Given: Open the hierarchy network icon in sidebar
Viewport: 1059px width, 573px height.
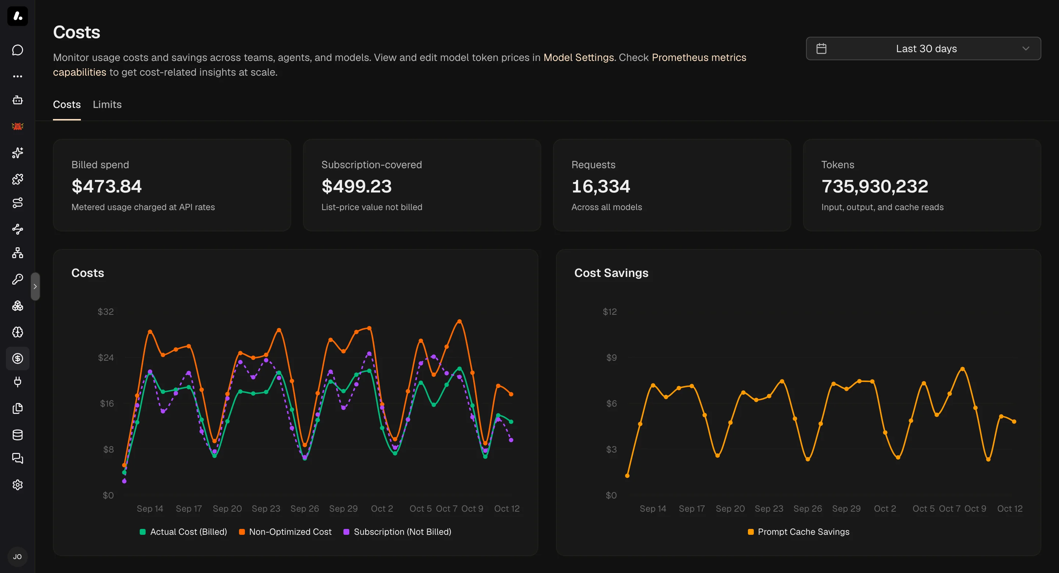Looking at the screenshot, I should [17, 253].
